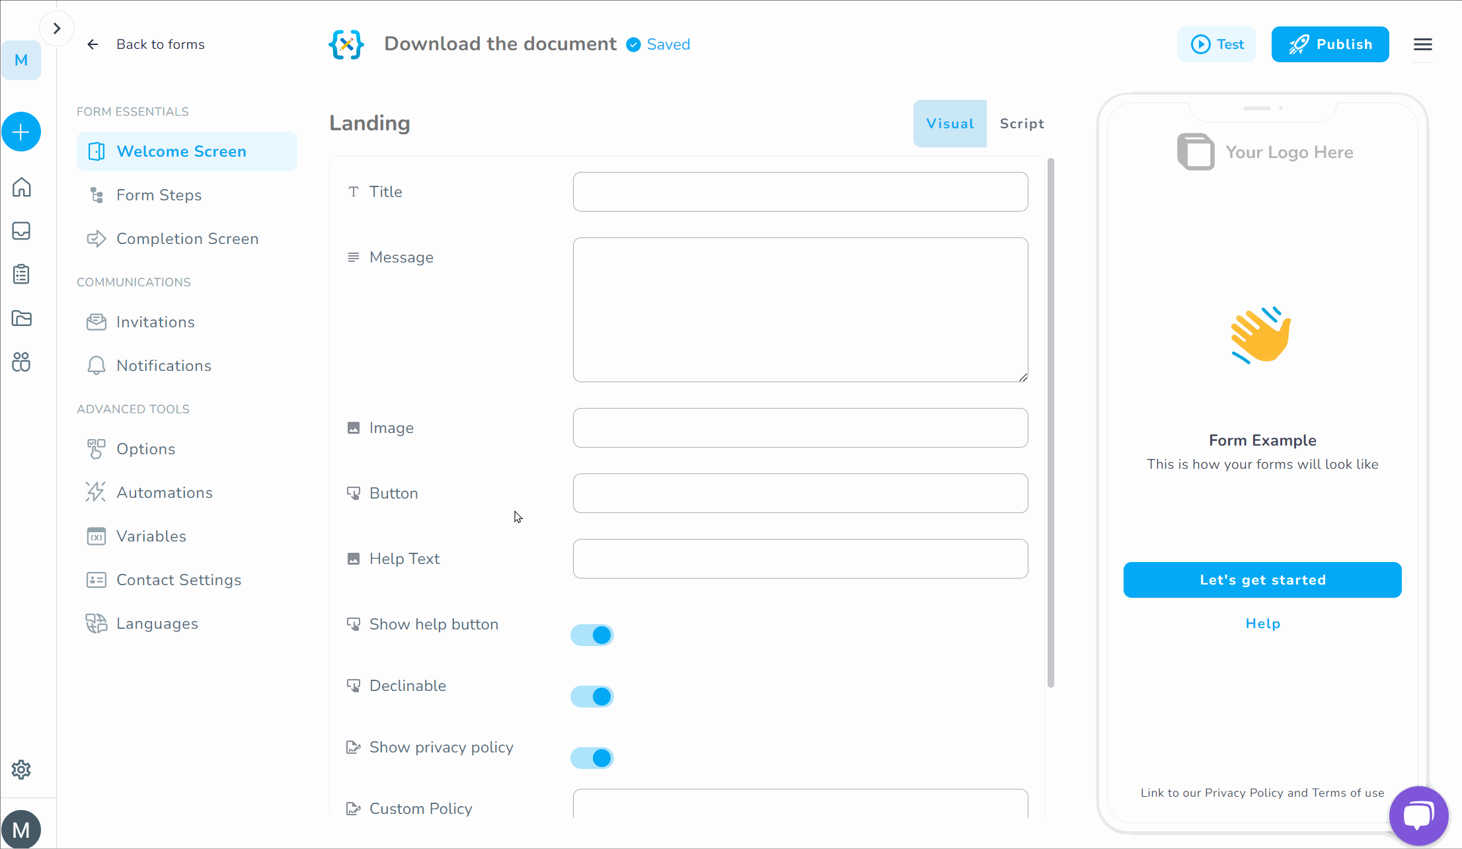Image resolution: width=1462 pixels, height=849 pixels.
Task: Click the Publish button to publish form
Action: [1332, 44]
